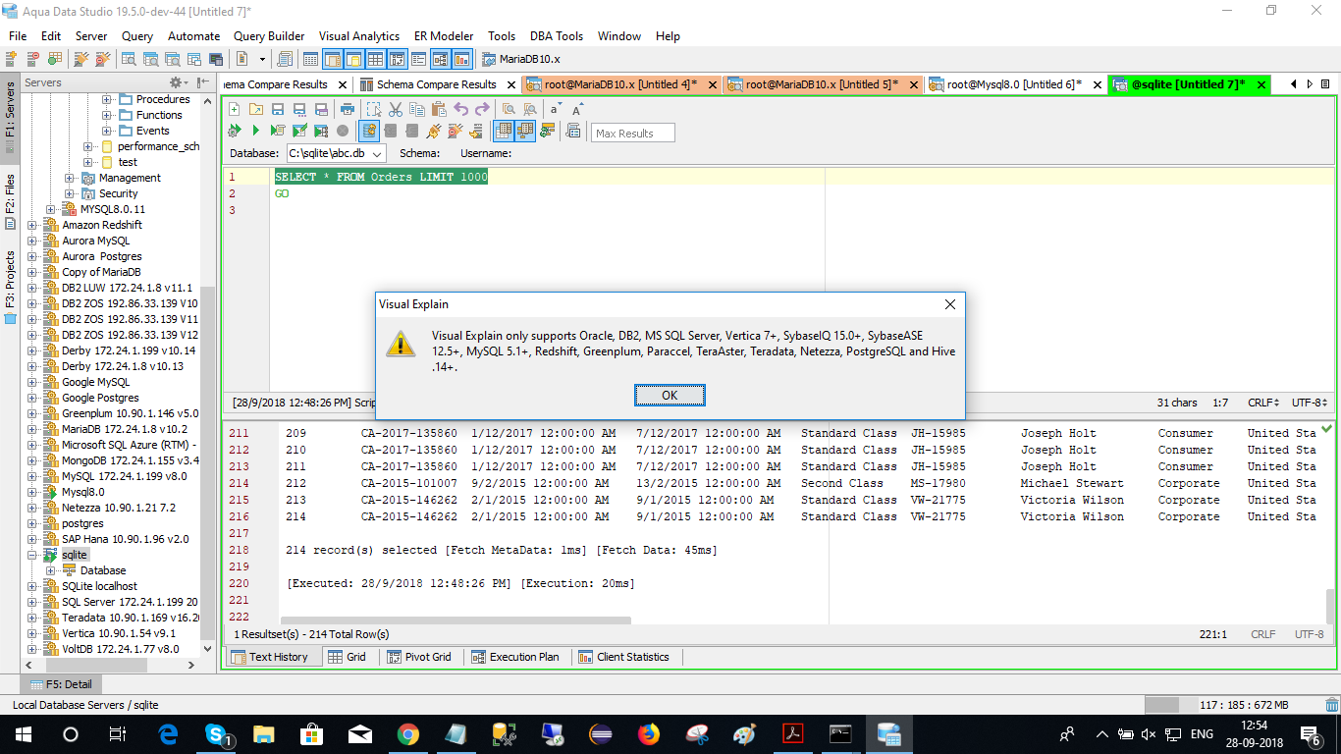This screenshot has height=754, width=1341.
Task: Collapse the sqlite server node
Action: (31, 555)
